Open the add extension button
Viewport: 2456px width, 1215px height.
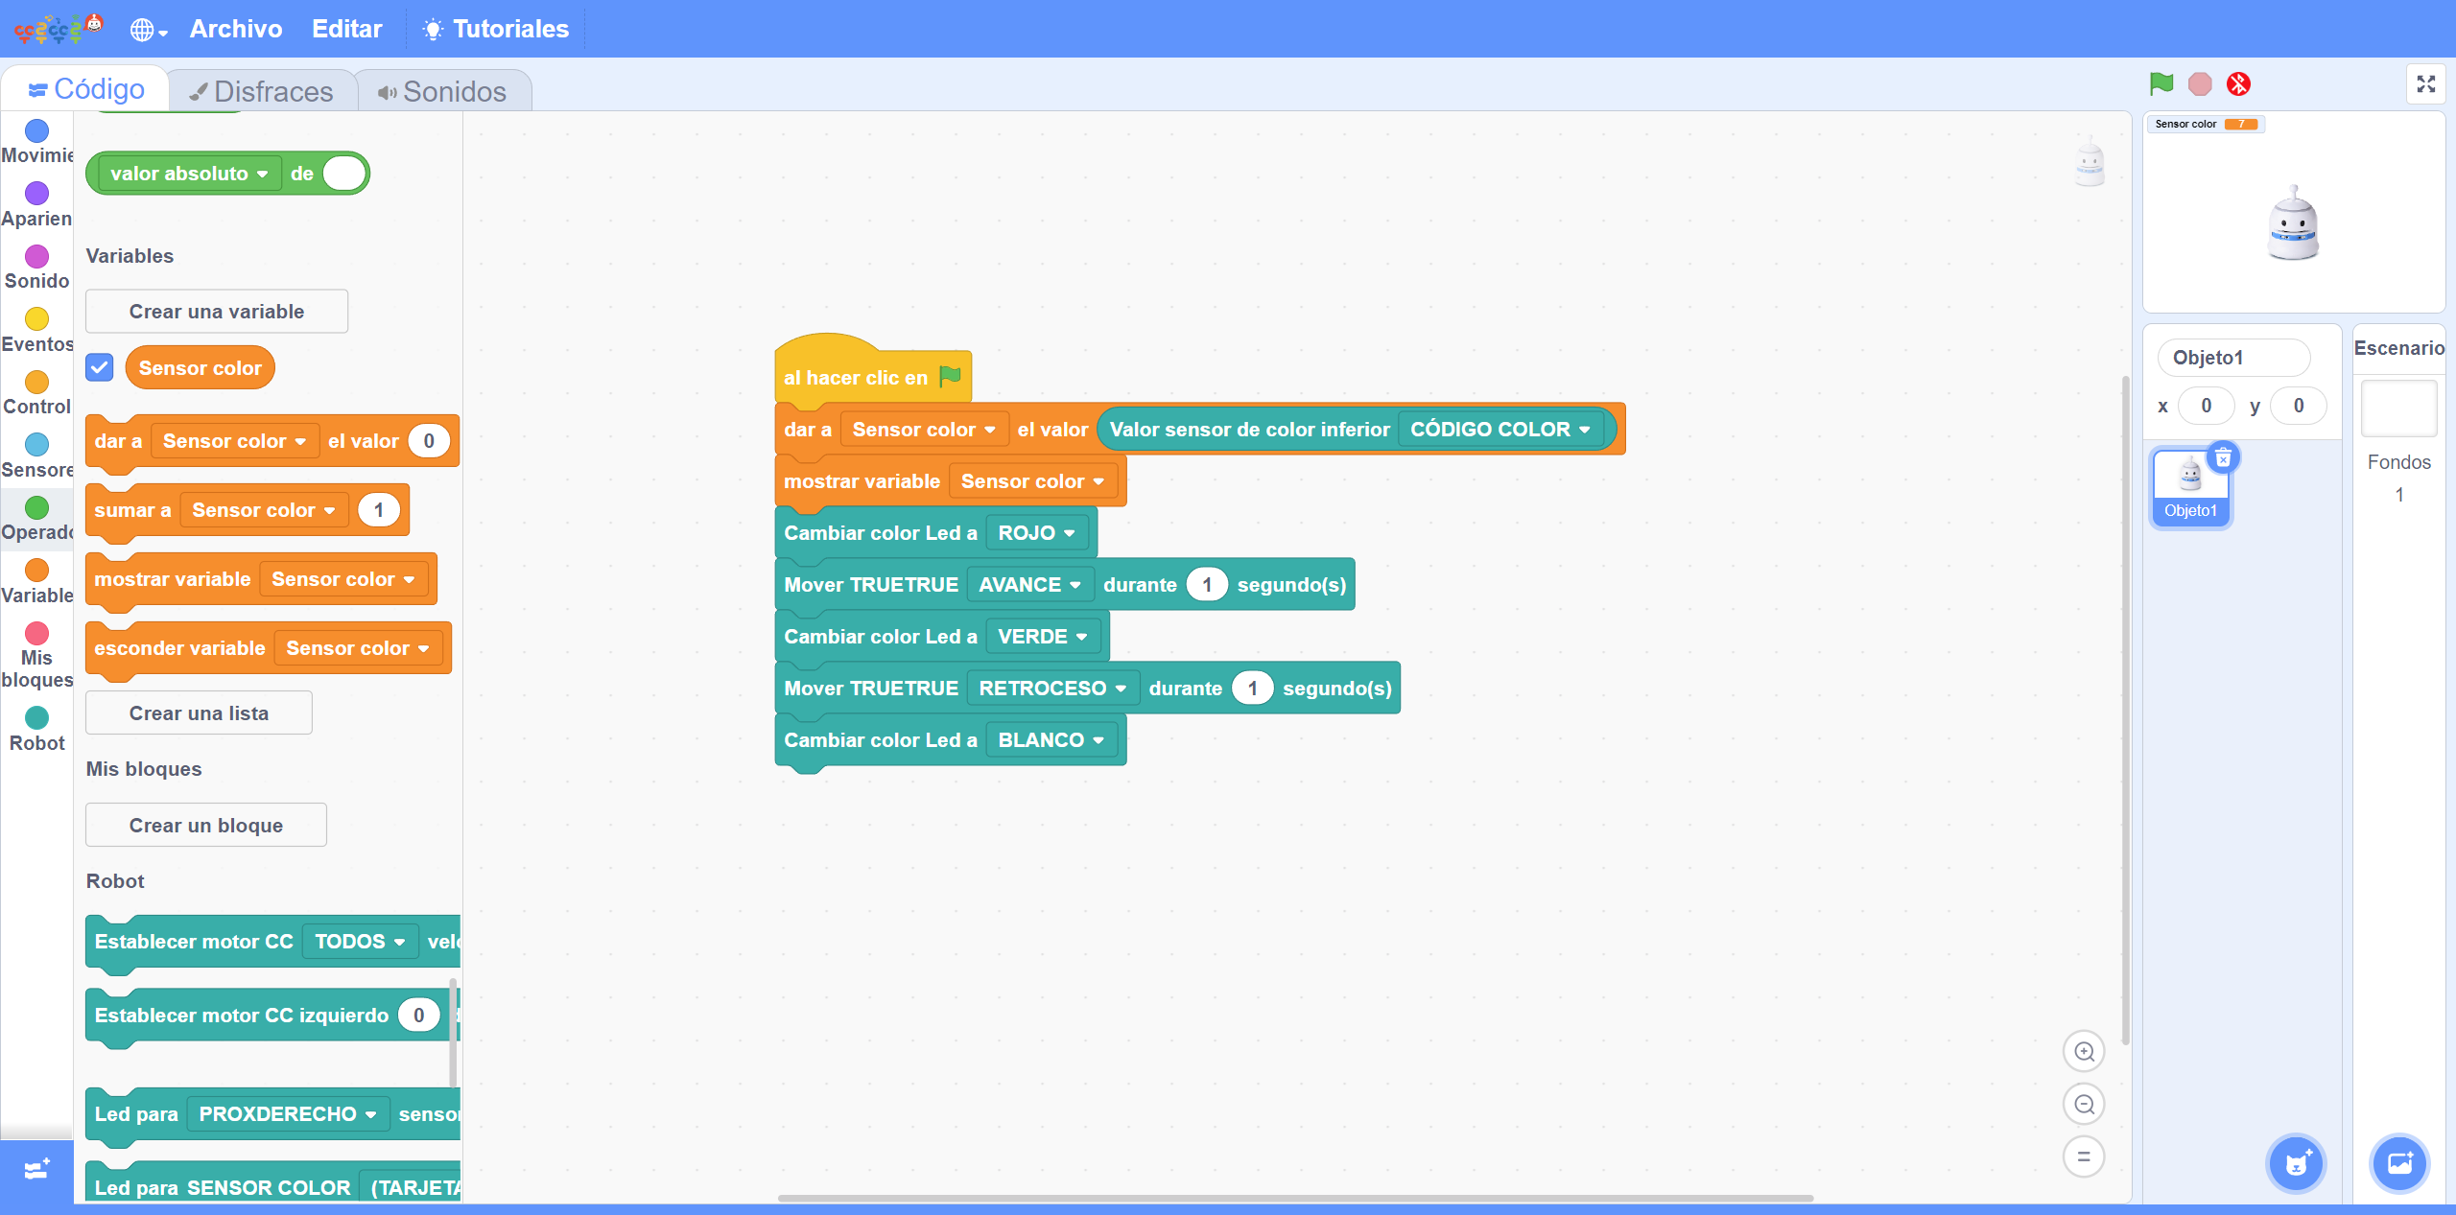[36, 1170]
